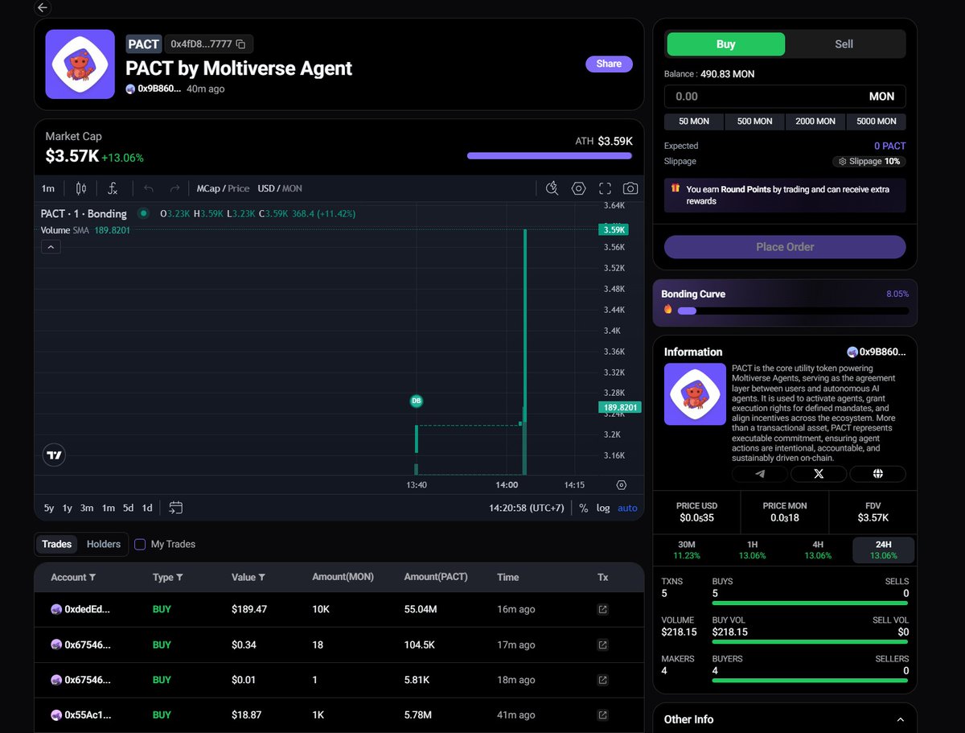
Task: Choose the 50 MON preset amount
Action: [x=694, y=121]
